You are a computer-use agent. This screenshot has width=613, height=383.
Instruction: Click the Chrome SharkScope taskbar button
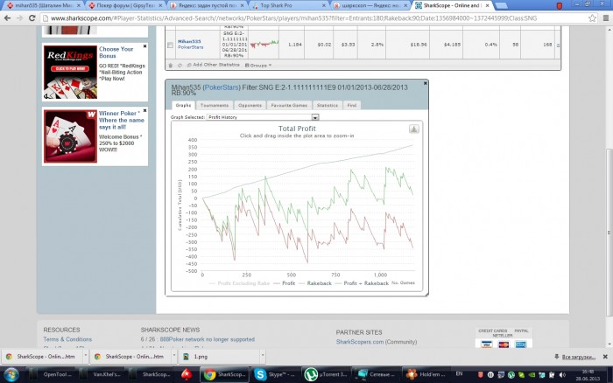click(x=225, y=374)
